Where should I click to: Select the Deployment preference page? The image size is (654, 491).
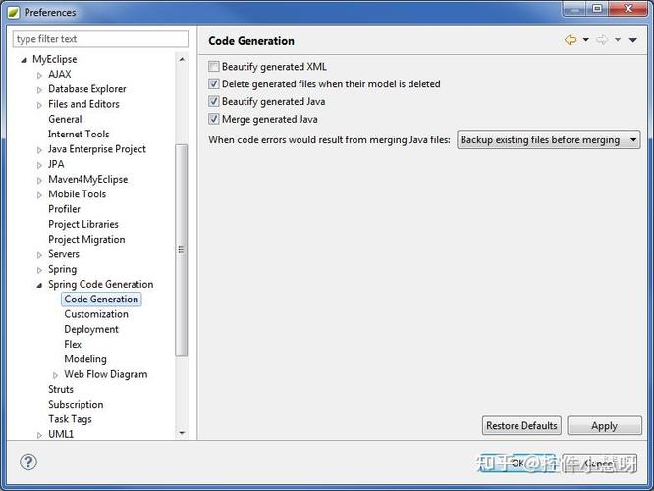91,329
